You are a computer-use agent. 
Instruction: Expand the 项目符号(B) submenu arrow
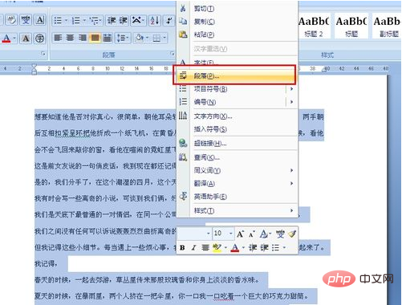click(x=291, y=88)
